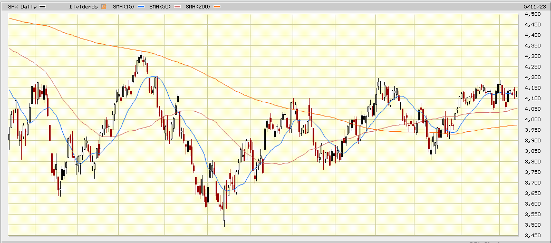Click the red SMA(50) legend swatch
This screenshot has height=243, width=551.
tap(177, 6)
